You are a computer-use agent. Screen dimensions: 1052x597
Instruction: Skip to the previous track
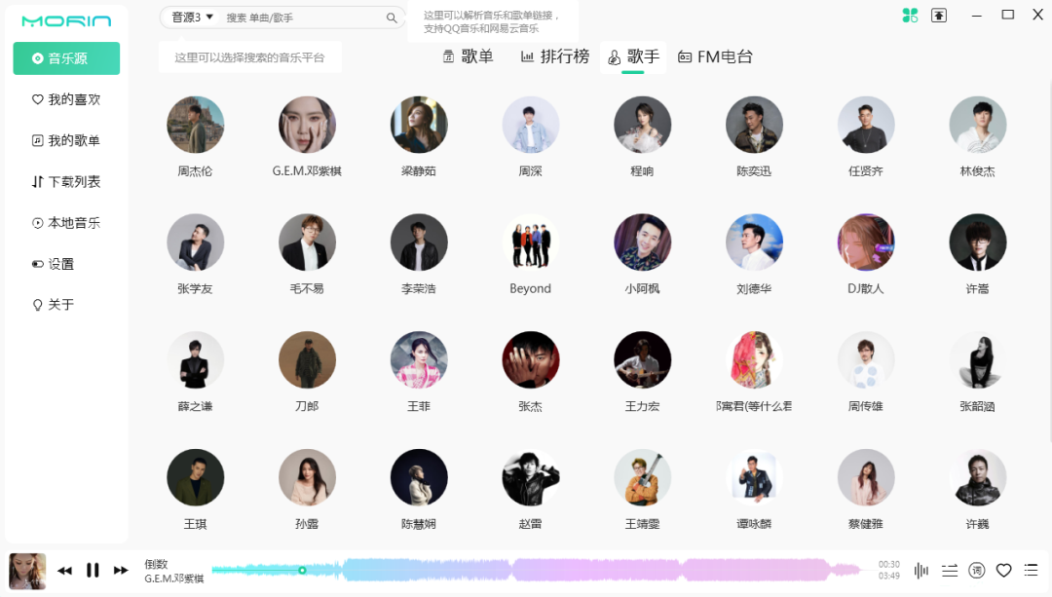[64, 571]
